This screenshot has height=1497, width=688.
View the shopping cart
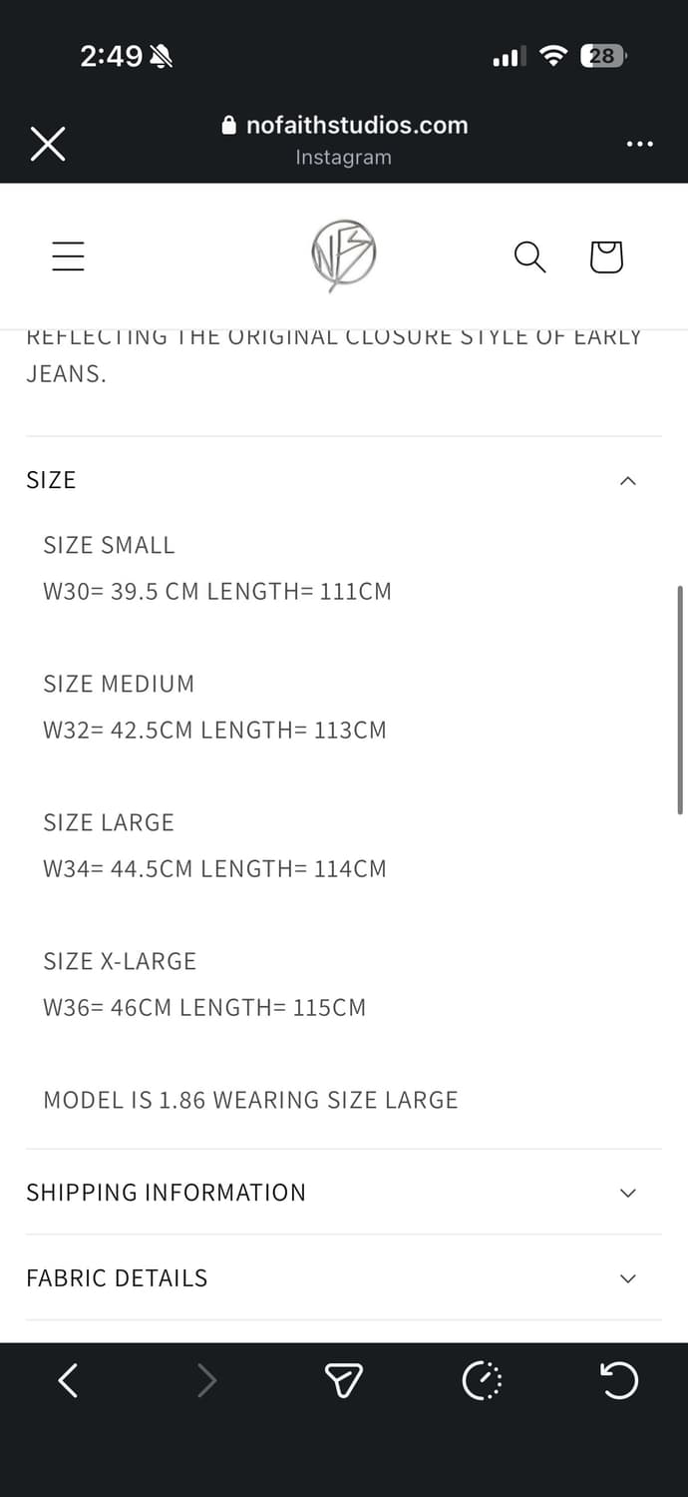pyautogui.click(x=606, y=256)
